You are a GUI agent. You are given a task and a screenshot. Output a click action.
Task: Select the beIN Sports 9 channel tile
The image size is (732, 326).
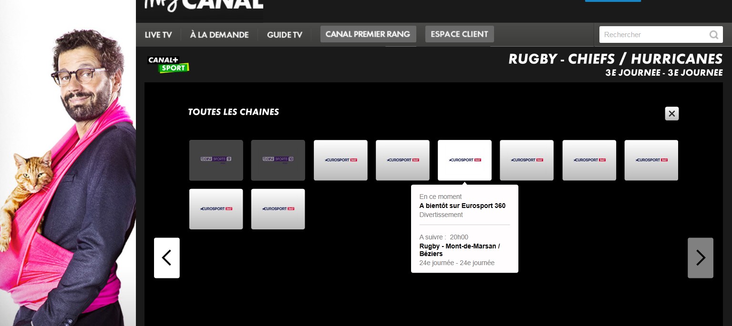(216, 160)
